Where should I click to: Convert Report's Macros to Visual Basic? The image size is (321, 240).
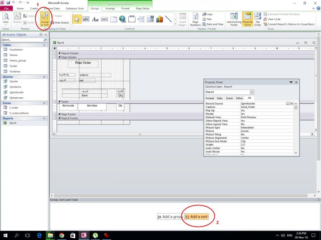(289, 24)
